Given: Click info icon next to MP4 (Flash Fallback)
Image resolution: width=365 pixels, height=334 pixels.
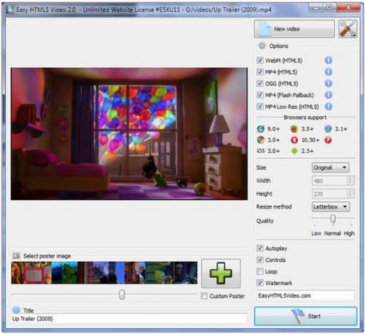Looking at the screenshot, I should (x=328, y=95).
